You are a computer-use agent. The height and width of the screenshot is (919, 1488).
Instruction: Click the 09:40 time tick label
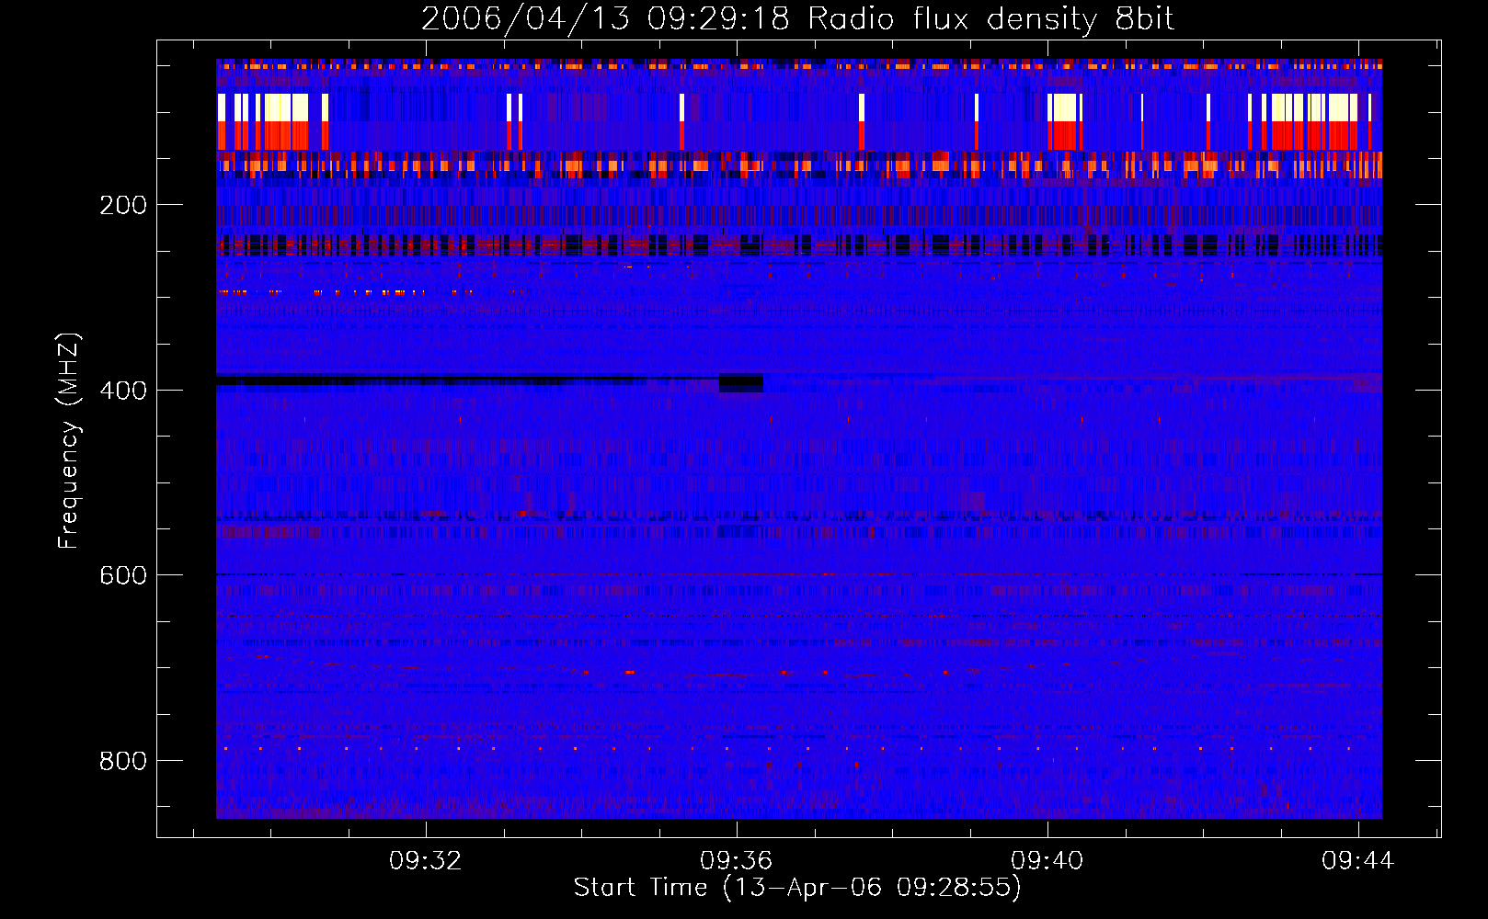click(1047, 861)
